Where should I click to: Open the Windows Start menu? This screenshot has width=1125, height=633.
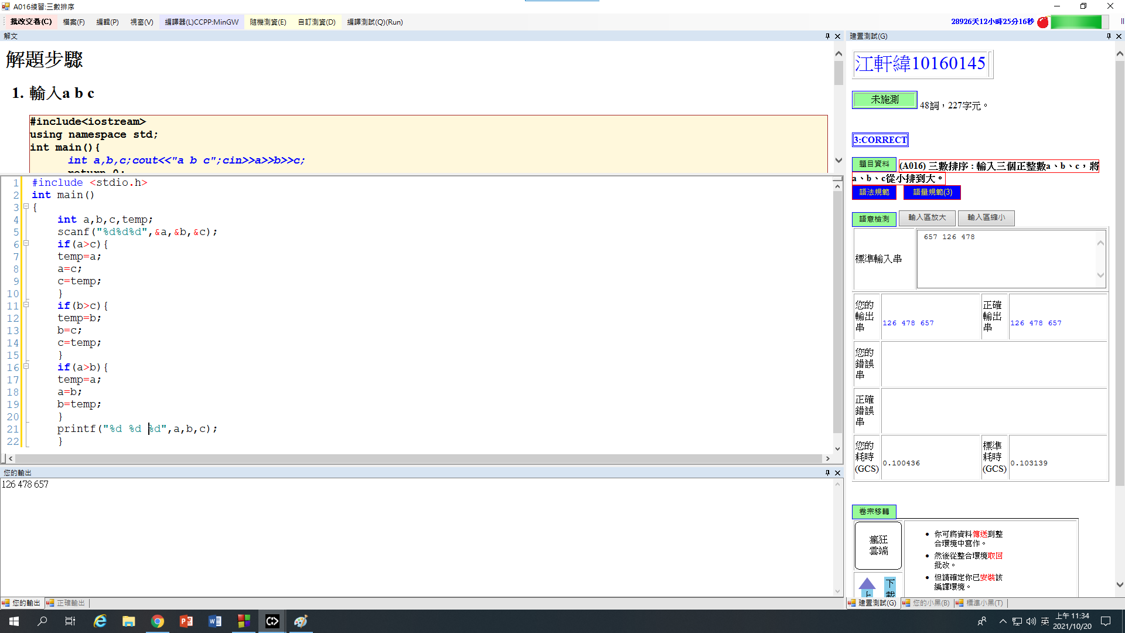pyautogui.click(x=13, y=621)
